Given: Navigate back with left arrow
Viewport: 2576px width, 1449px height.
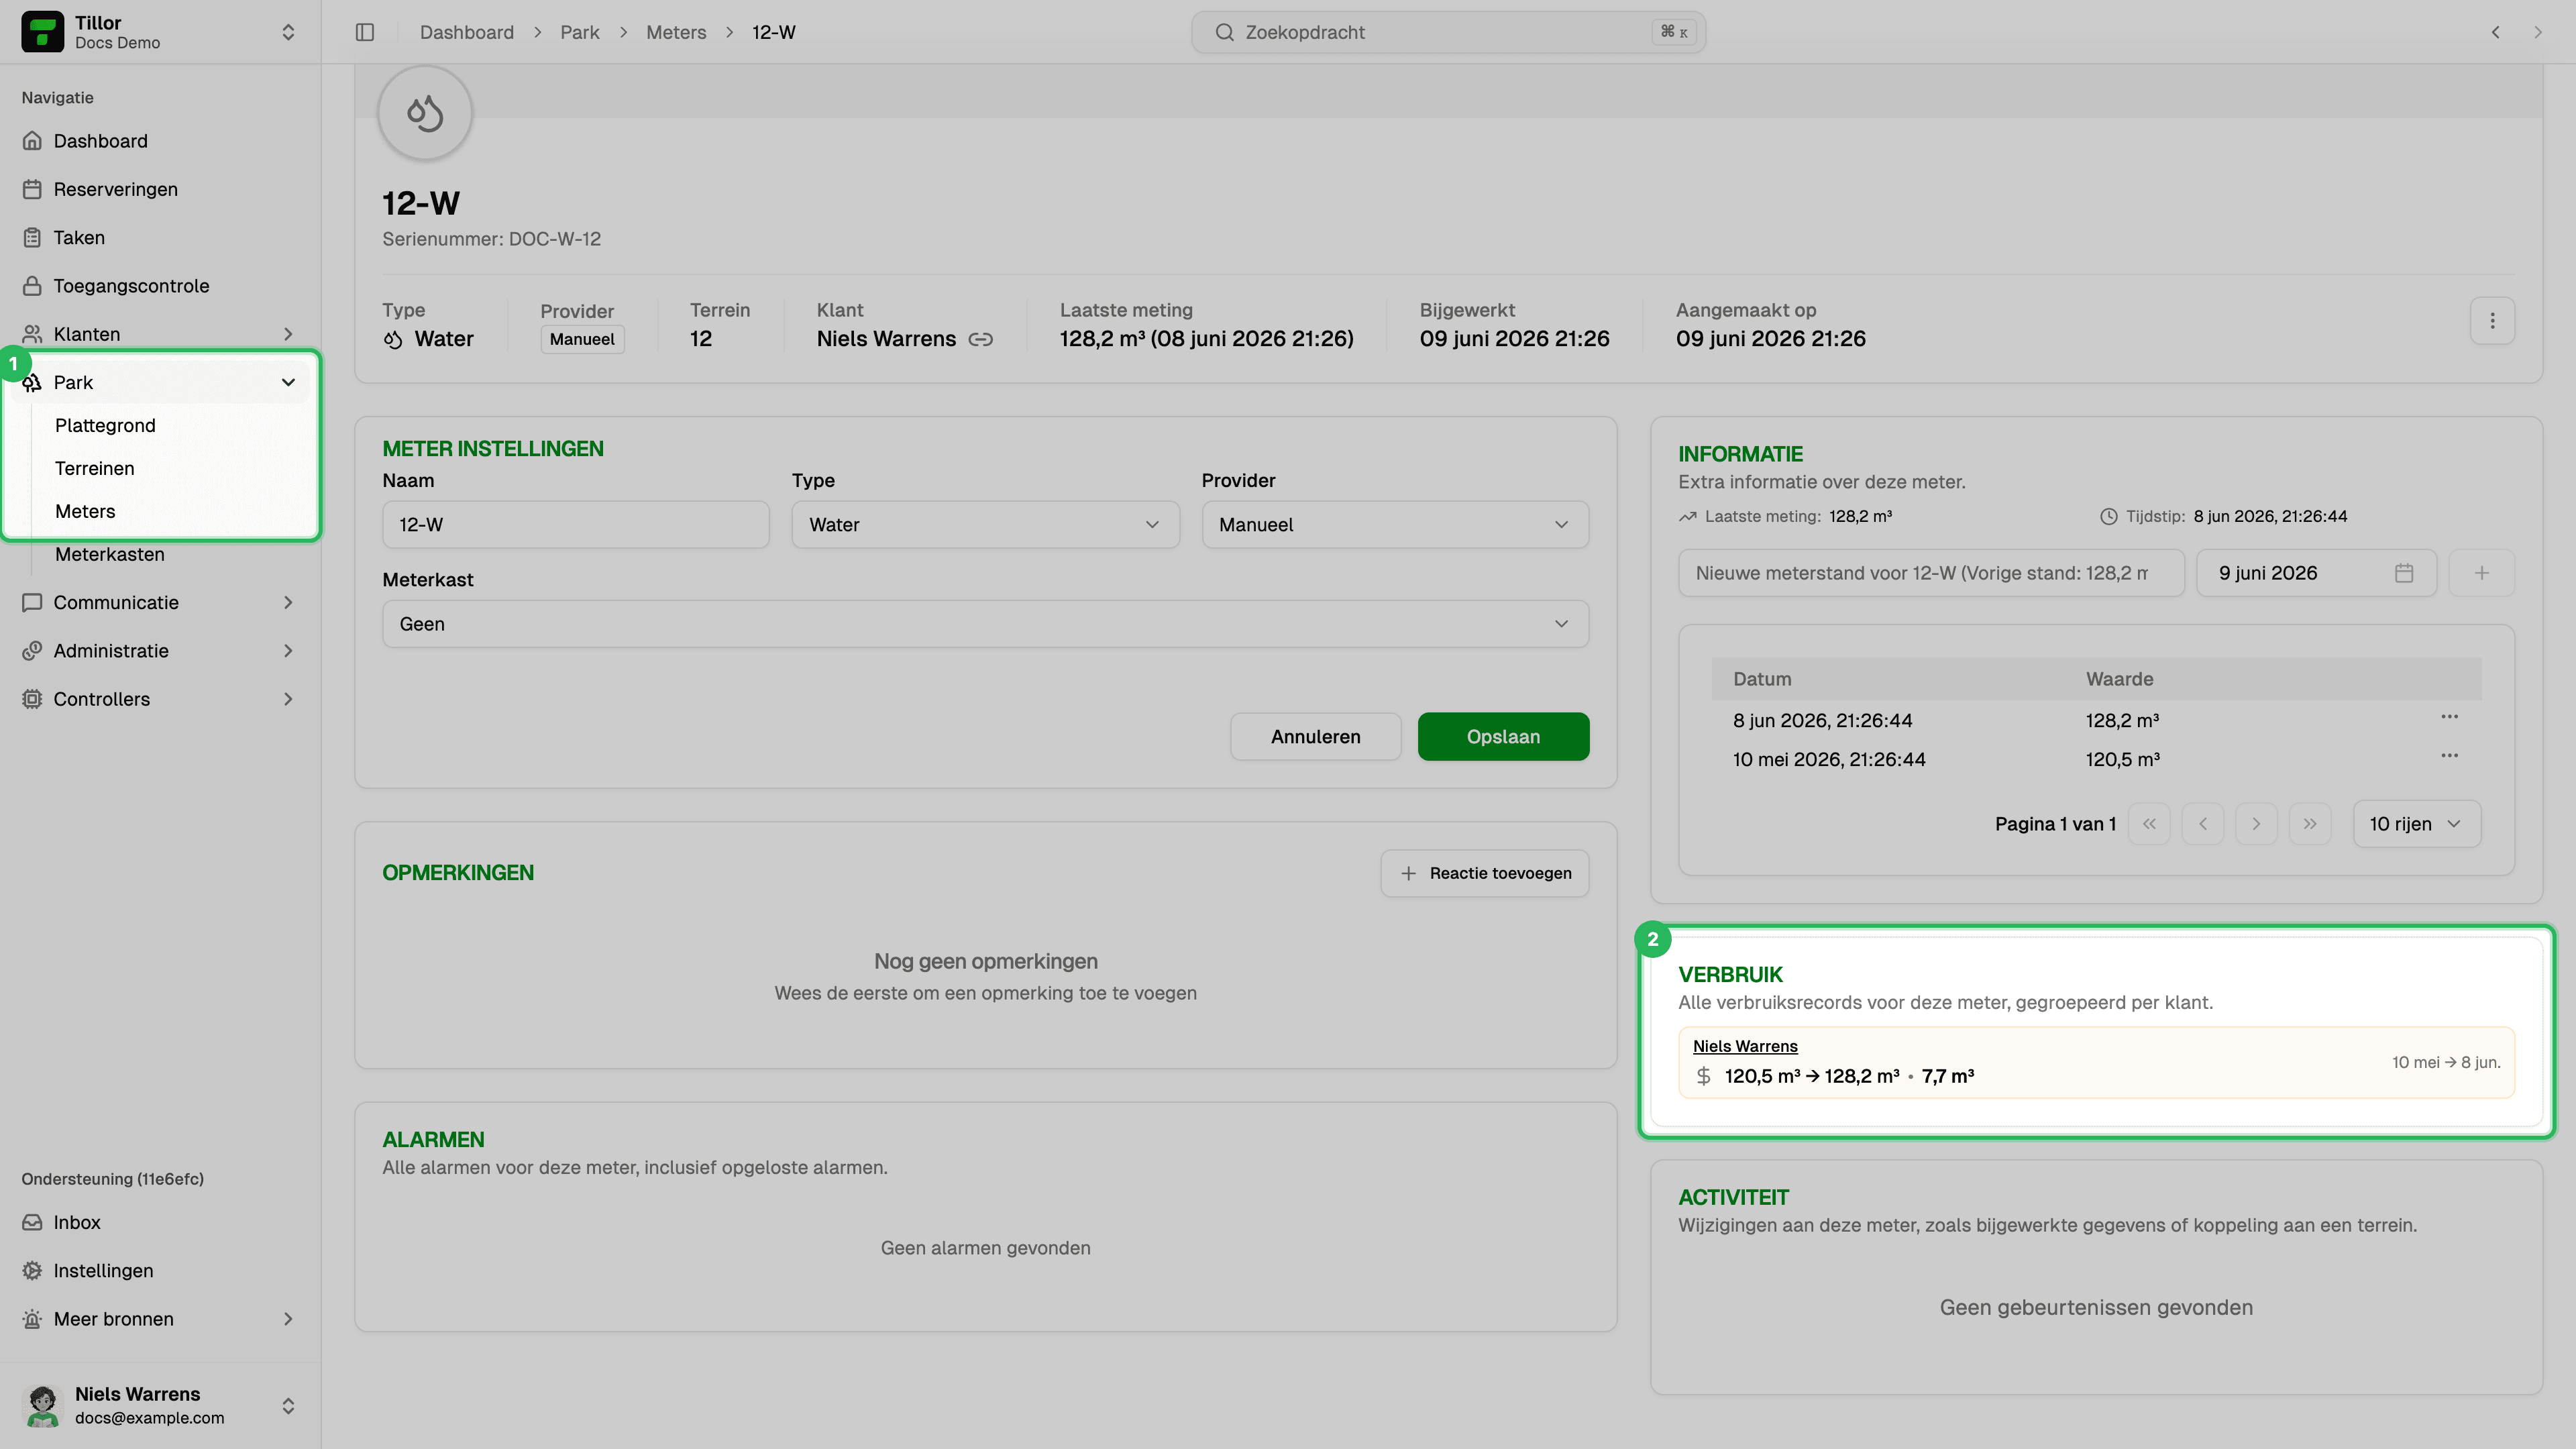Looking at the screenshot, I should [x=2495, y=32].
